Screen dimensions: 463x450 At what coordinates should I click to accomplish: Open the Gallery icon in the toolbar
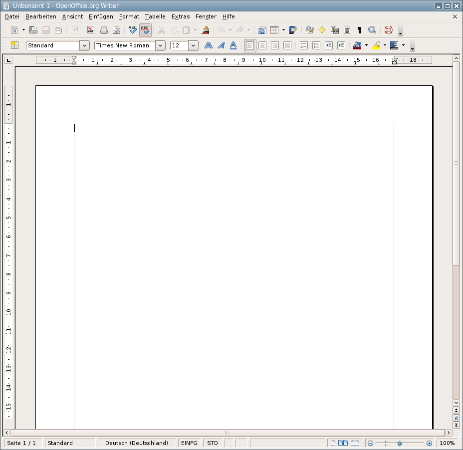coord(335,30)
